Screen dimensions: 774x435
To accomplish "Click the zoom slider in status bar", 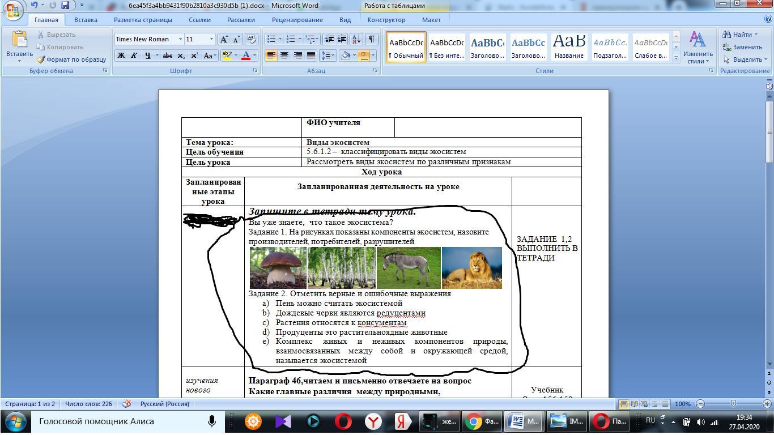I will coord(733,404).
